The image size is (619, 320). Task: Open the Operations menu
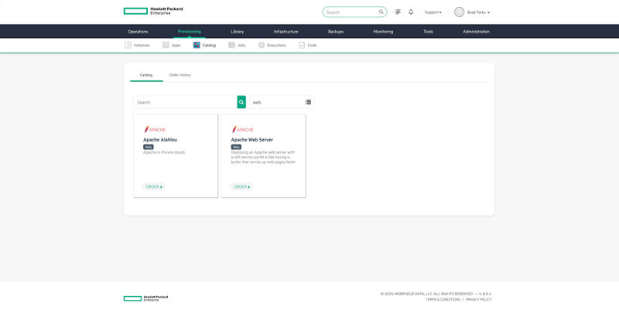click(x=138, y=32)
